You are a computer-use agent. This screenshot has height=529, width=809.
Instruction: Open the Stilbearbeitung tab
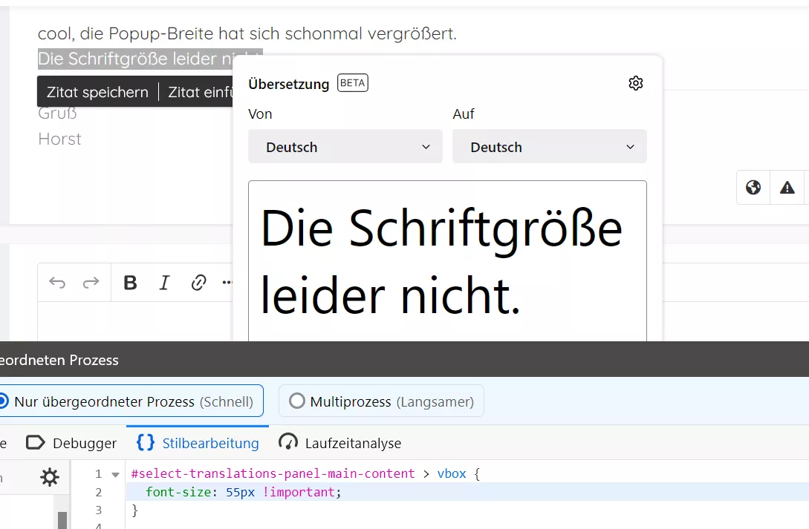tap(198, 443)
